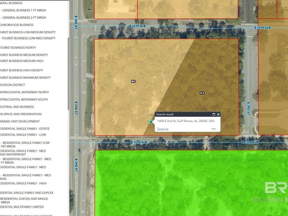Close the Search result popup
The width and height of the screenshot is (288, 216).
coord(218,114)
